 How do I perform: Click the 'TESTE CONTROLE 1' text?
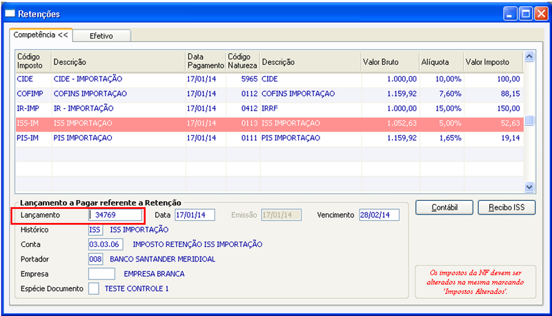(137, 288)
